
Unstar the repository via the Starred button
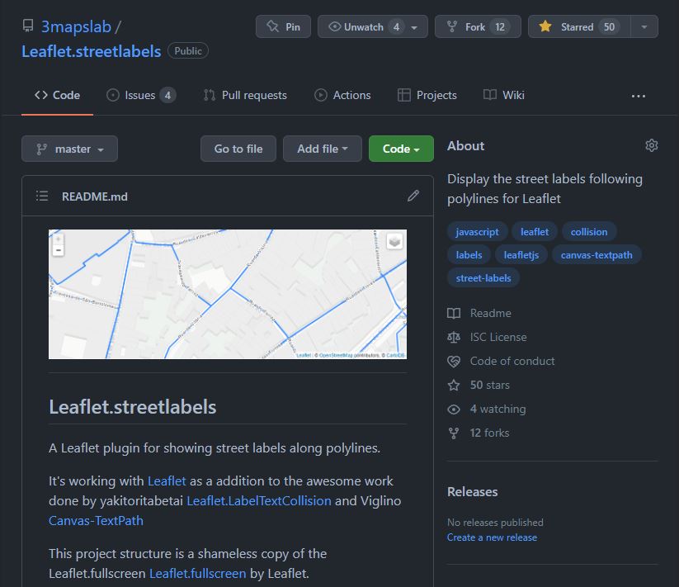pyautogui.click(x=577, y=26)
